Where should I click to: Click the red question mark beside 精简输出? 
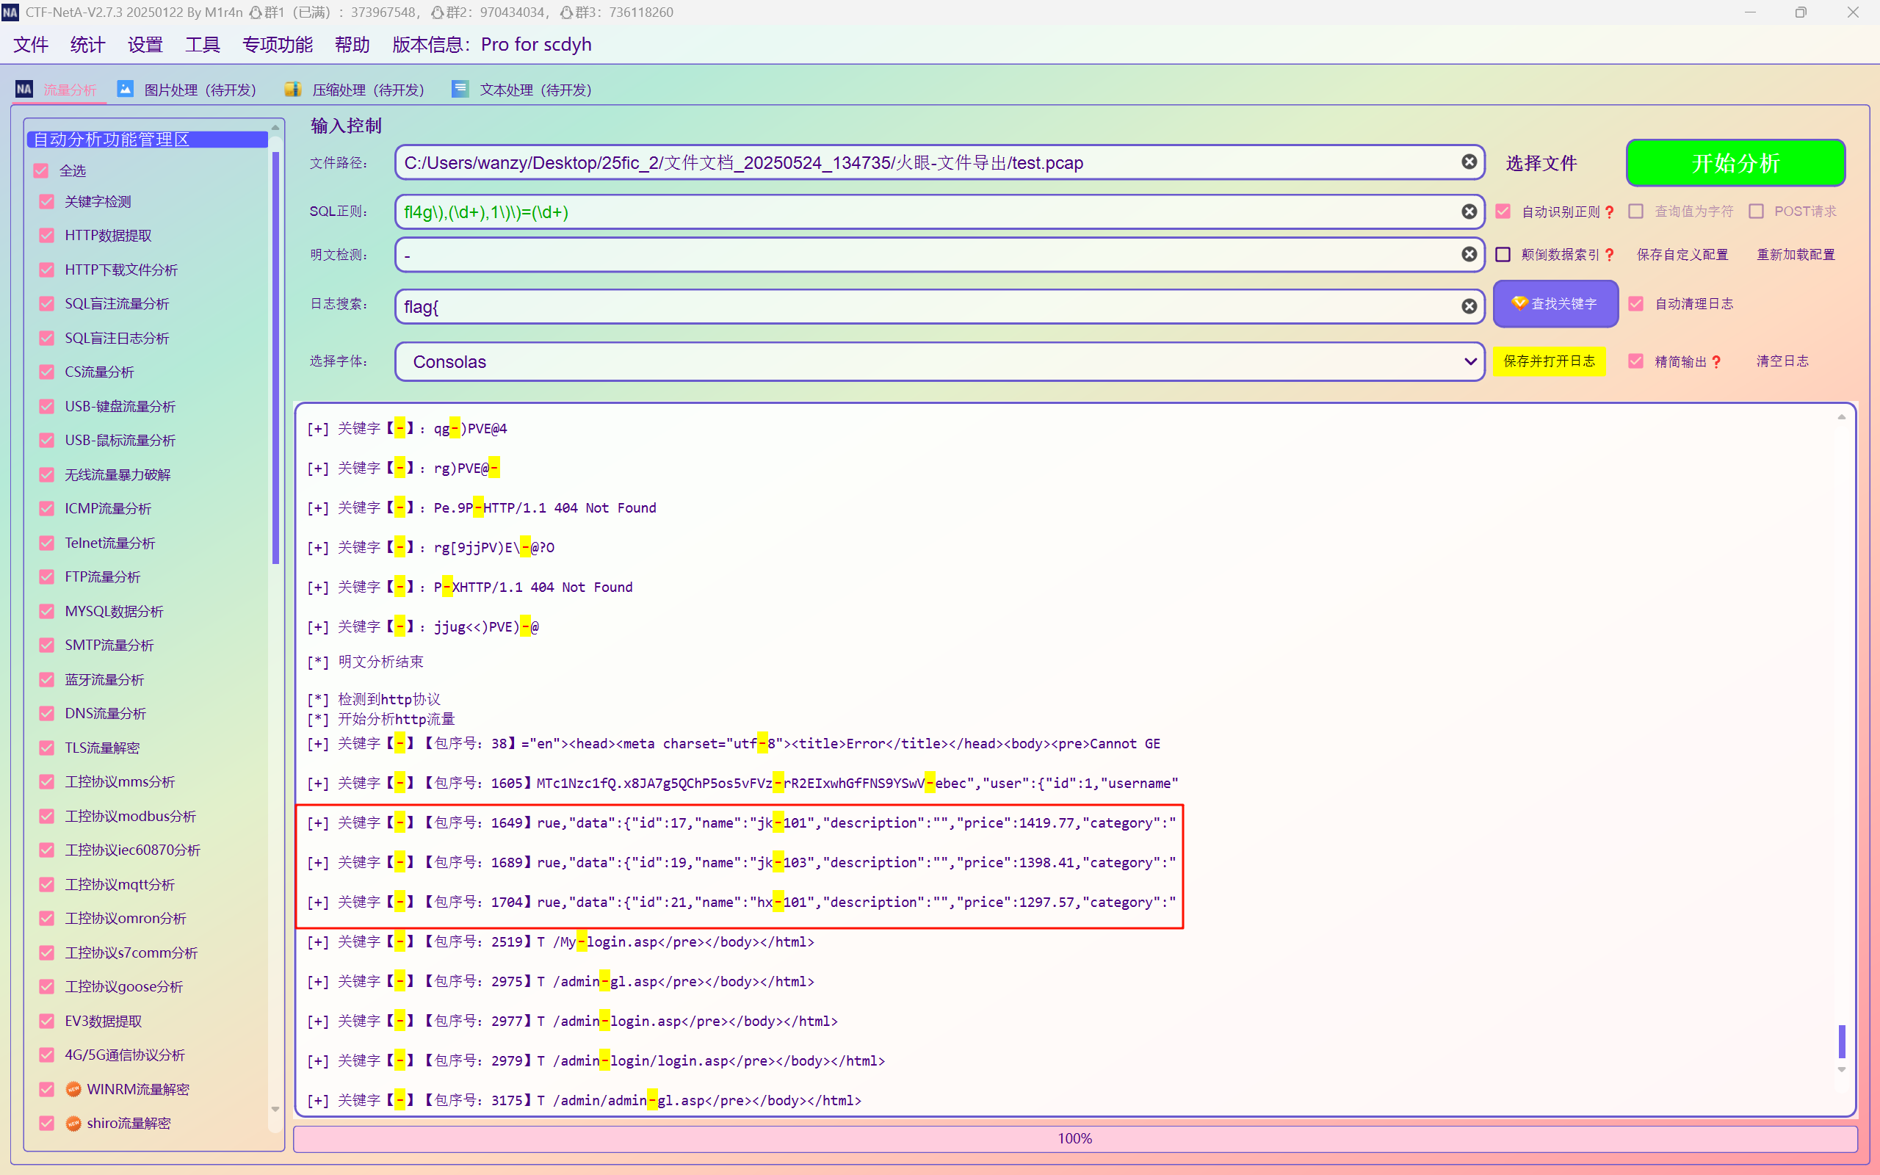click(x=1716, y=362)
